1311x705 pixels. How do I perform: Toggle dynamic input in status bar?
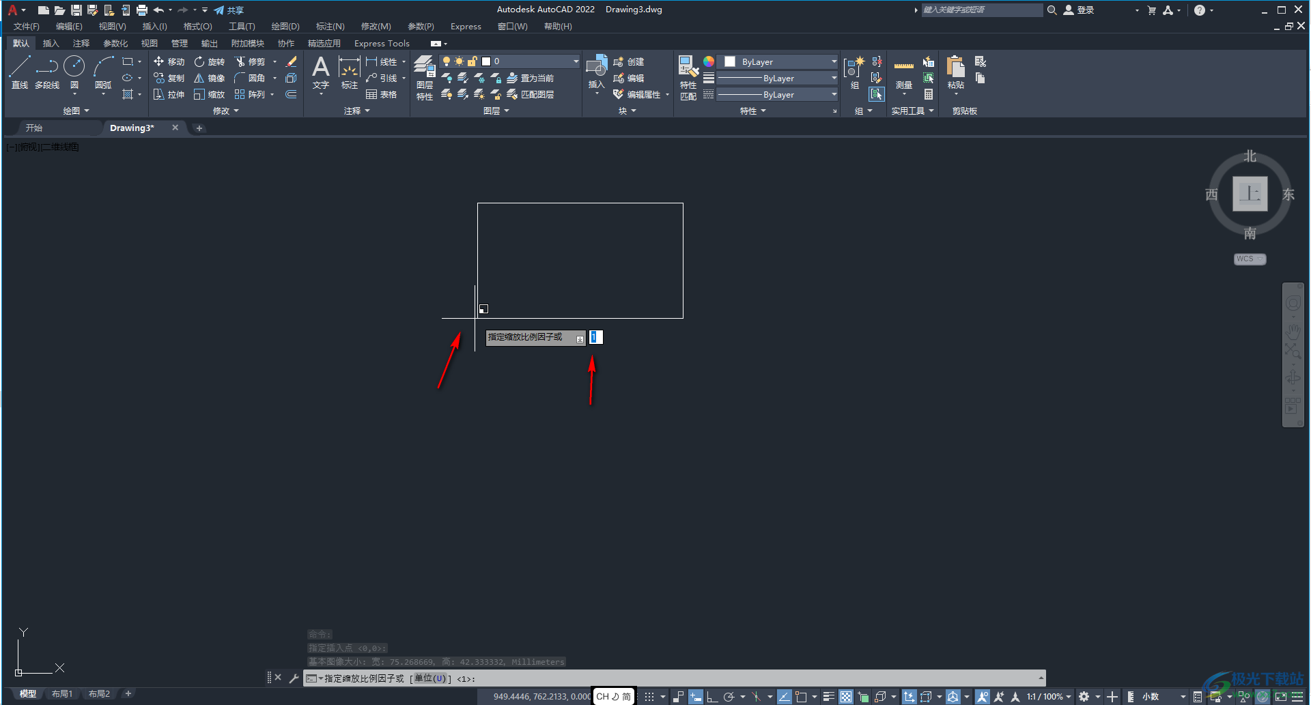pyautogui.click(x=695, y=697)
